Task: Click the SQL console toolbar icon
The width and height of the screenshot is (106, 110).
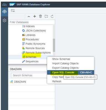Action: click(x=13, y=11)
